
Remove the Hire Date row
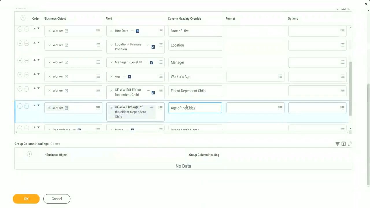click(x=26, y=29)
